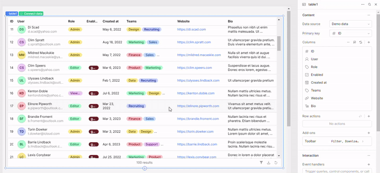
Task: Click DS avatar for Di Scad
Action: coord(21,29)
